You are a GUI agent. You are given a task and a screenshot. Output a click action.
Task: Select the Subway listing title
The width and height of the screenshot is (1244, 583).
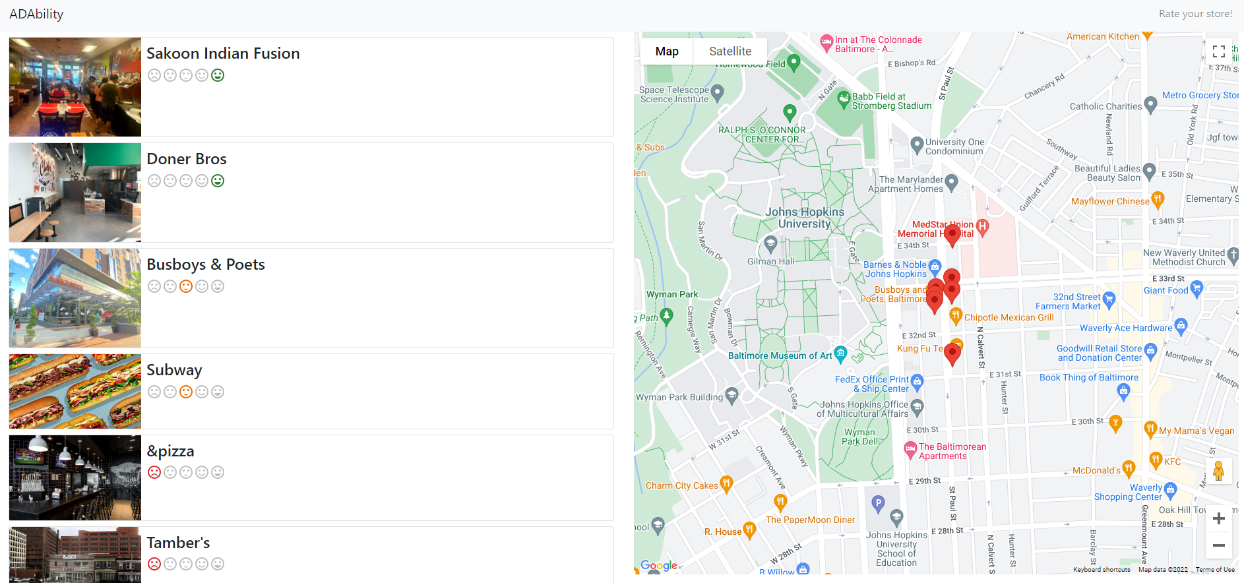click(174, 370)
